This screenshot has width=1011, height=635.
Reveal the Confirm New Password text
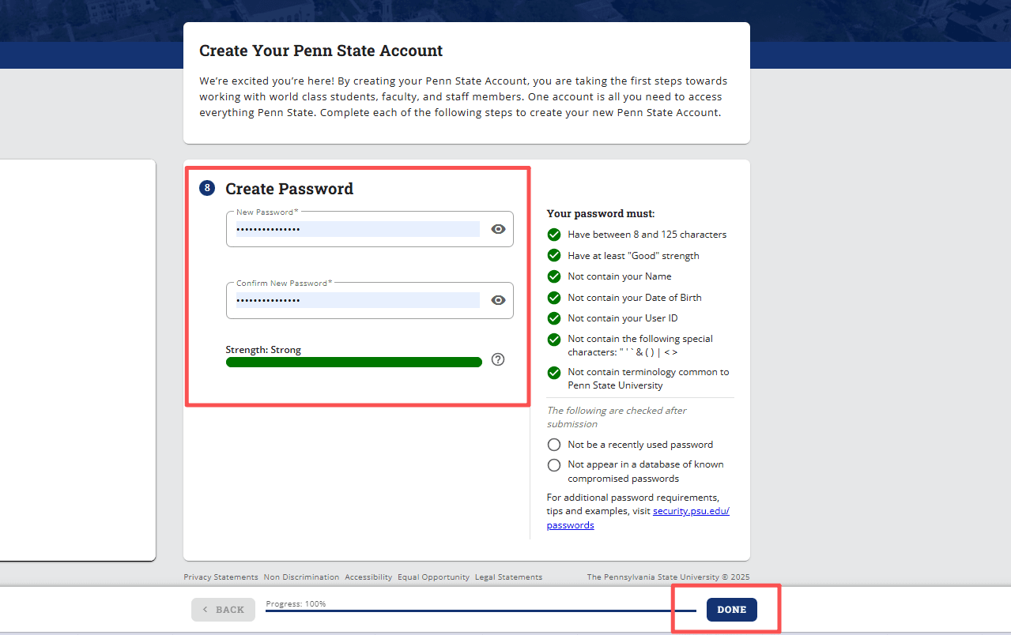coord(498,300)
